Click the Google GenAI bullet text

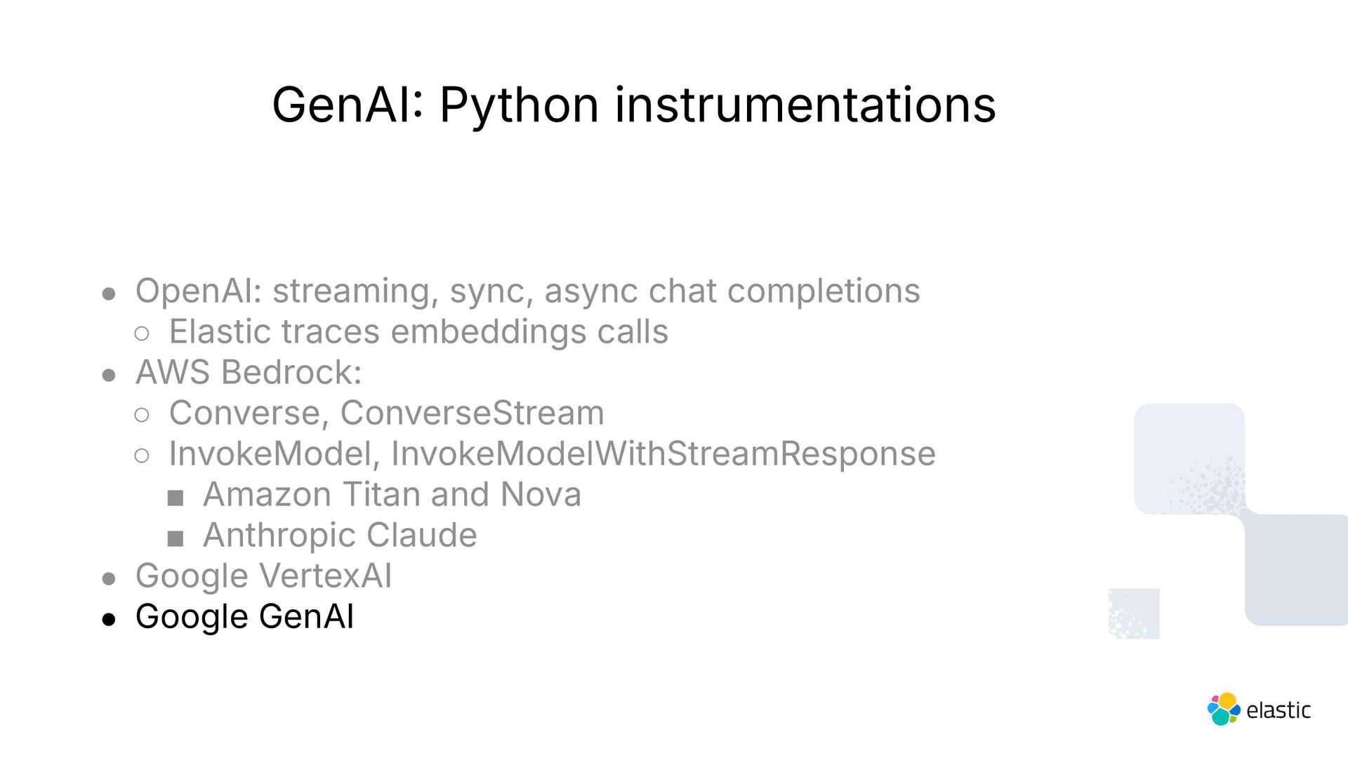244,616
